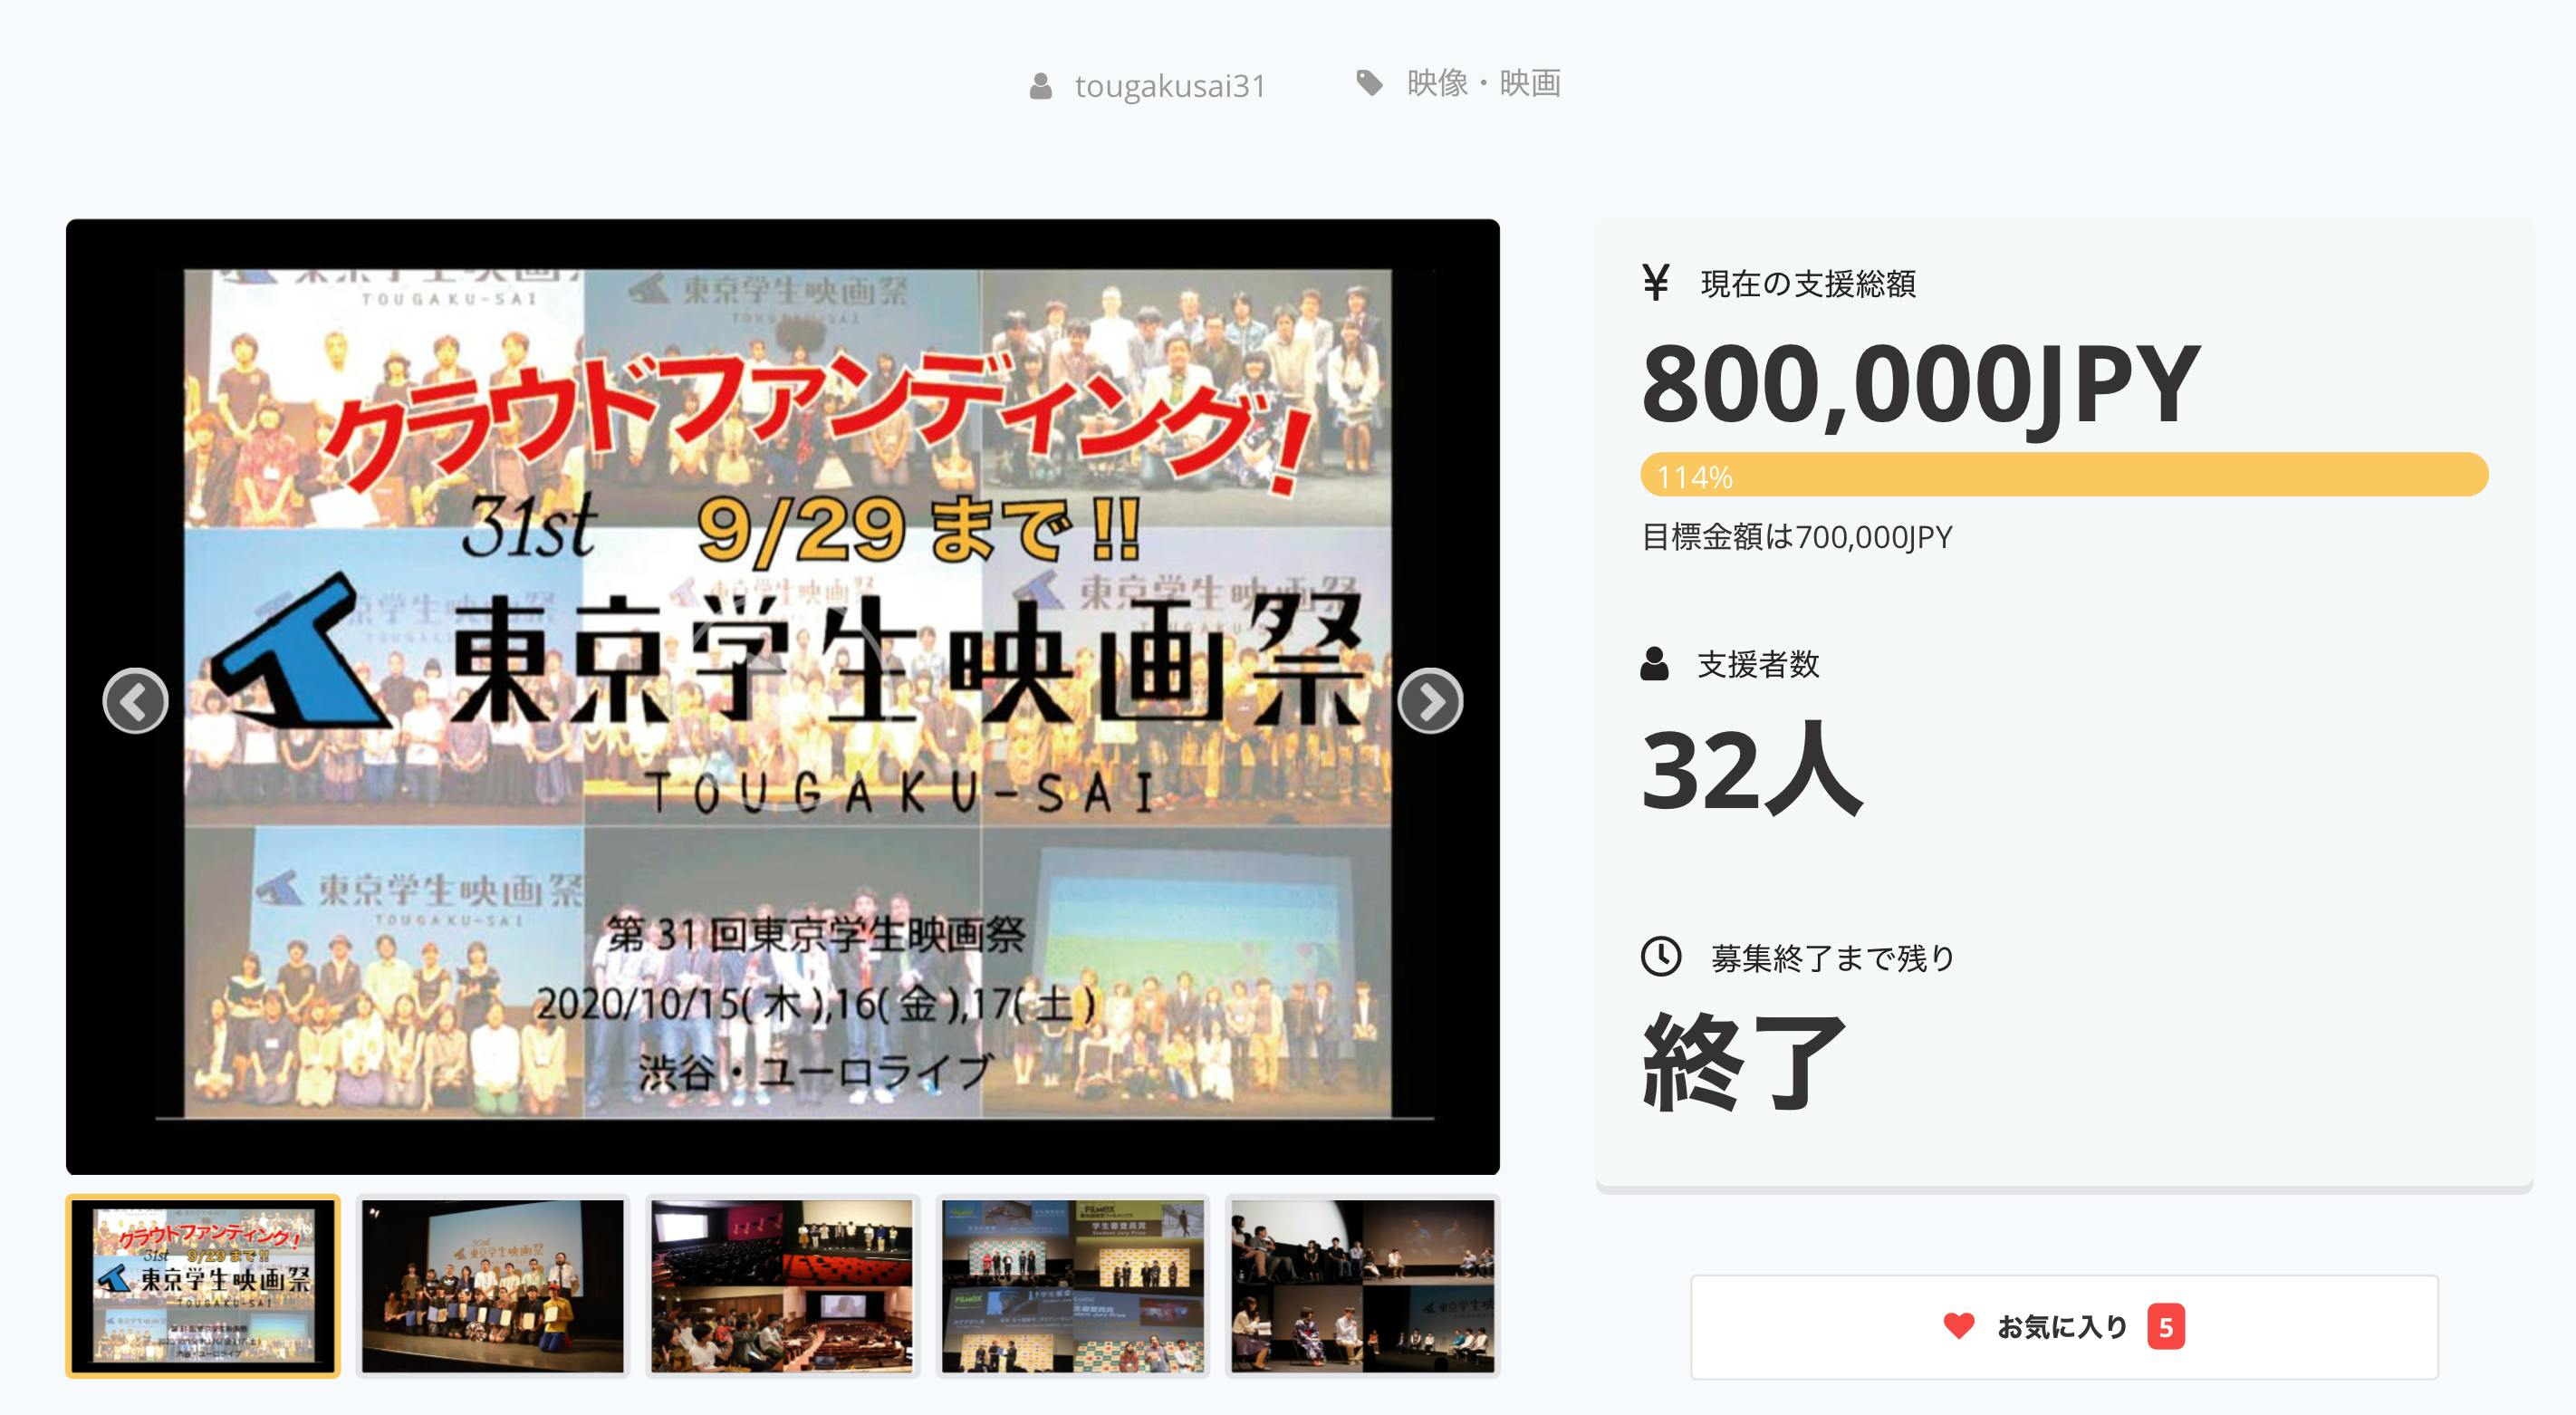Click the 114% funding progress bar
The width and height of the screenshot is (2576, 1415).
2064,475
